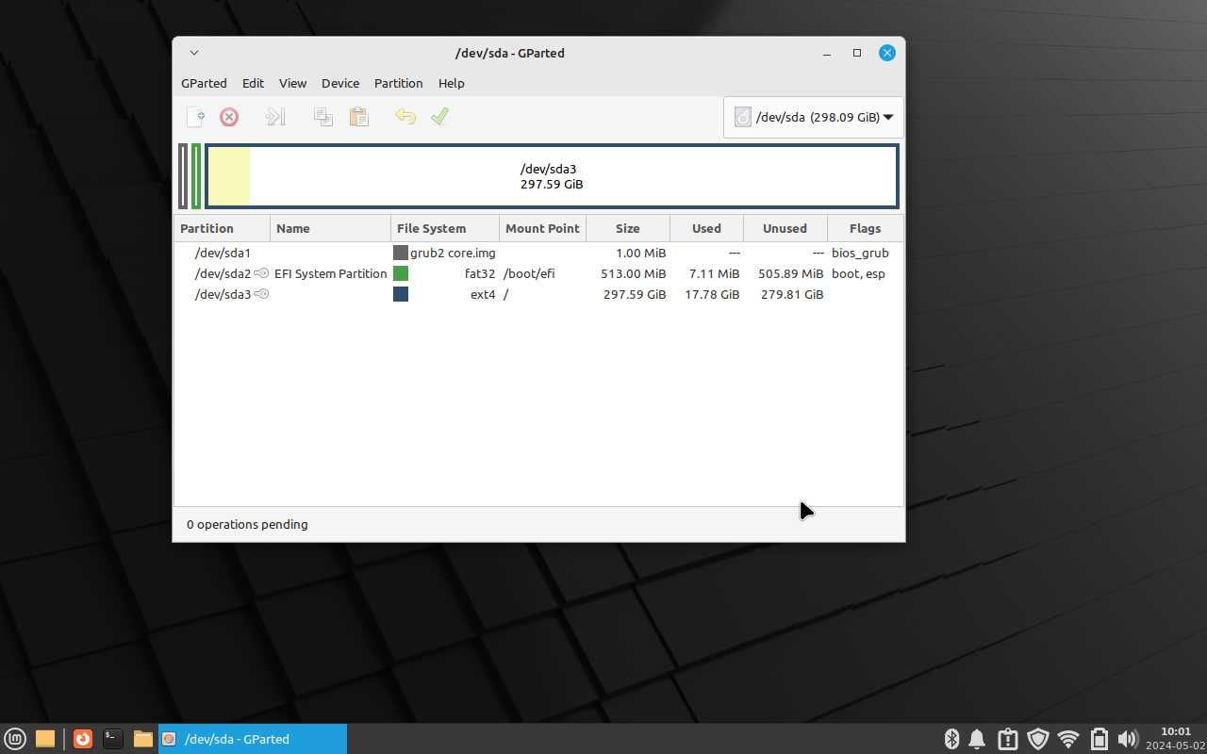The image size is (1207, 754).
Task: Open the Partition menu
Action: [398, 83]
